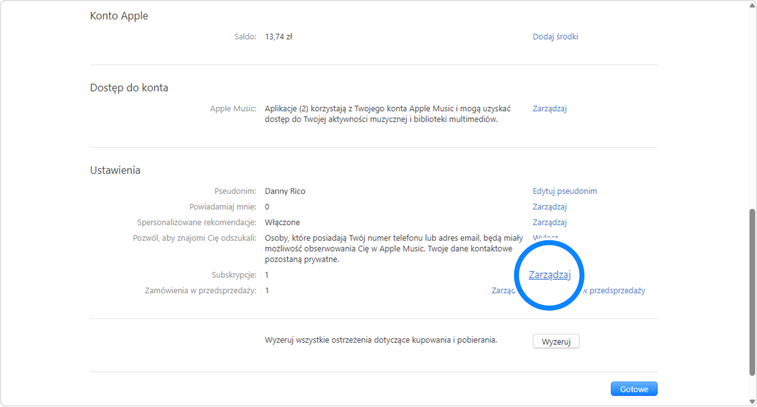Click the Powiadamiaj mnie value 0

[267, 207]
